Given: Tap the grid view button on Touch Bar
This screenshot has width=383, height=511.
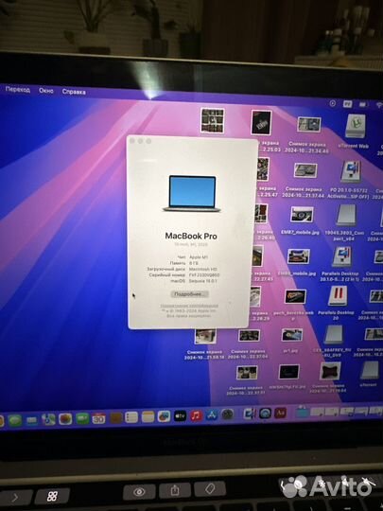Looking at the screenshot, I should click(x=52, y=496).
